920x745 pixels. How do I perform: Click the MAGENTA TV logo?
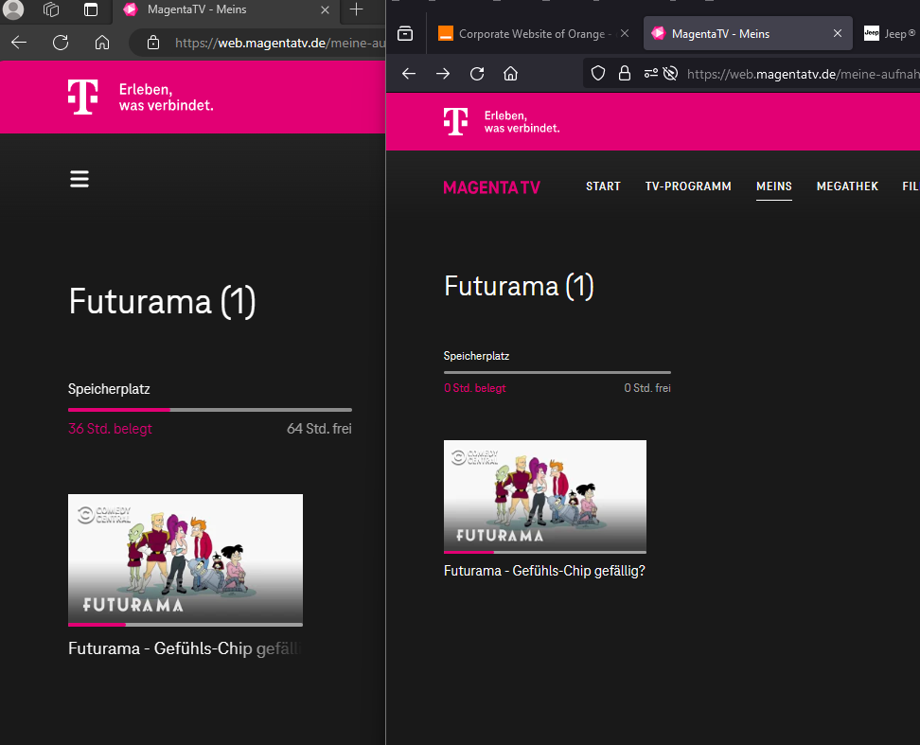pos(491,187)
